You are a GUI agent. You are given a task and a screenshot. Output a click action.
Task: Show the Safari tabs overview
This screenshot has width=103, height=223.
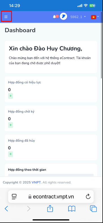coord(93,209)
